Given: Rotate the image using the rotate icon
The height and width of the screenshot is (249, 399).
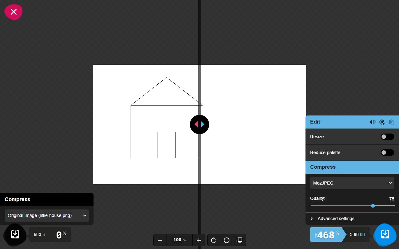Looking at the screenshot, I should (214, 240).
